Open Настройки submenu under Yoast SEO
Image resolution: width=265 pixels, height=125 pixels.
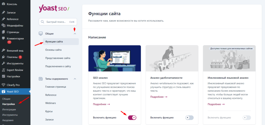(9, 104)
